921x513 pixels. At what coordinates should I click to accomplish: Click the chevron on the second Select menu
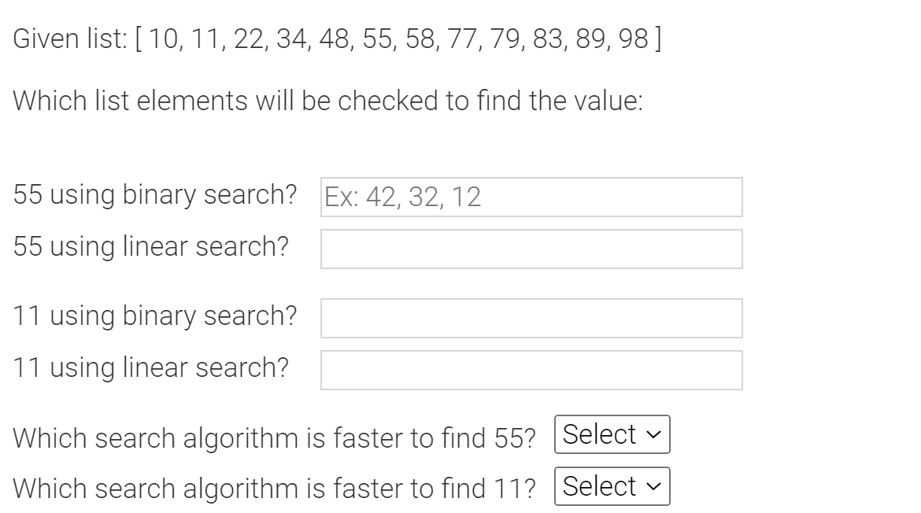coord(654,486)
